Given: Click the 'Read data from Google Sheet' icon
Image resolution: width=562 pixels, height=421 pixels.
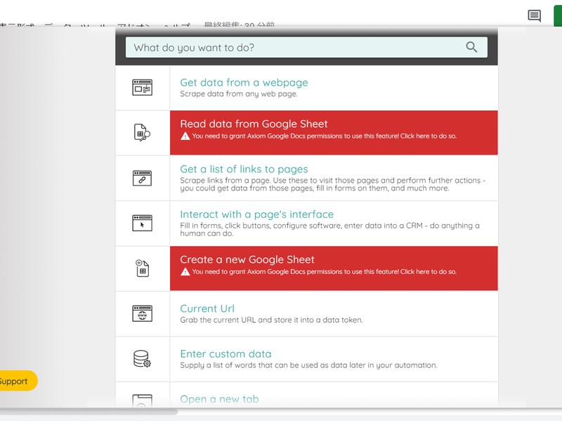Looking at the screenshot, I should pyautogui.click(x=142, y=132).
